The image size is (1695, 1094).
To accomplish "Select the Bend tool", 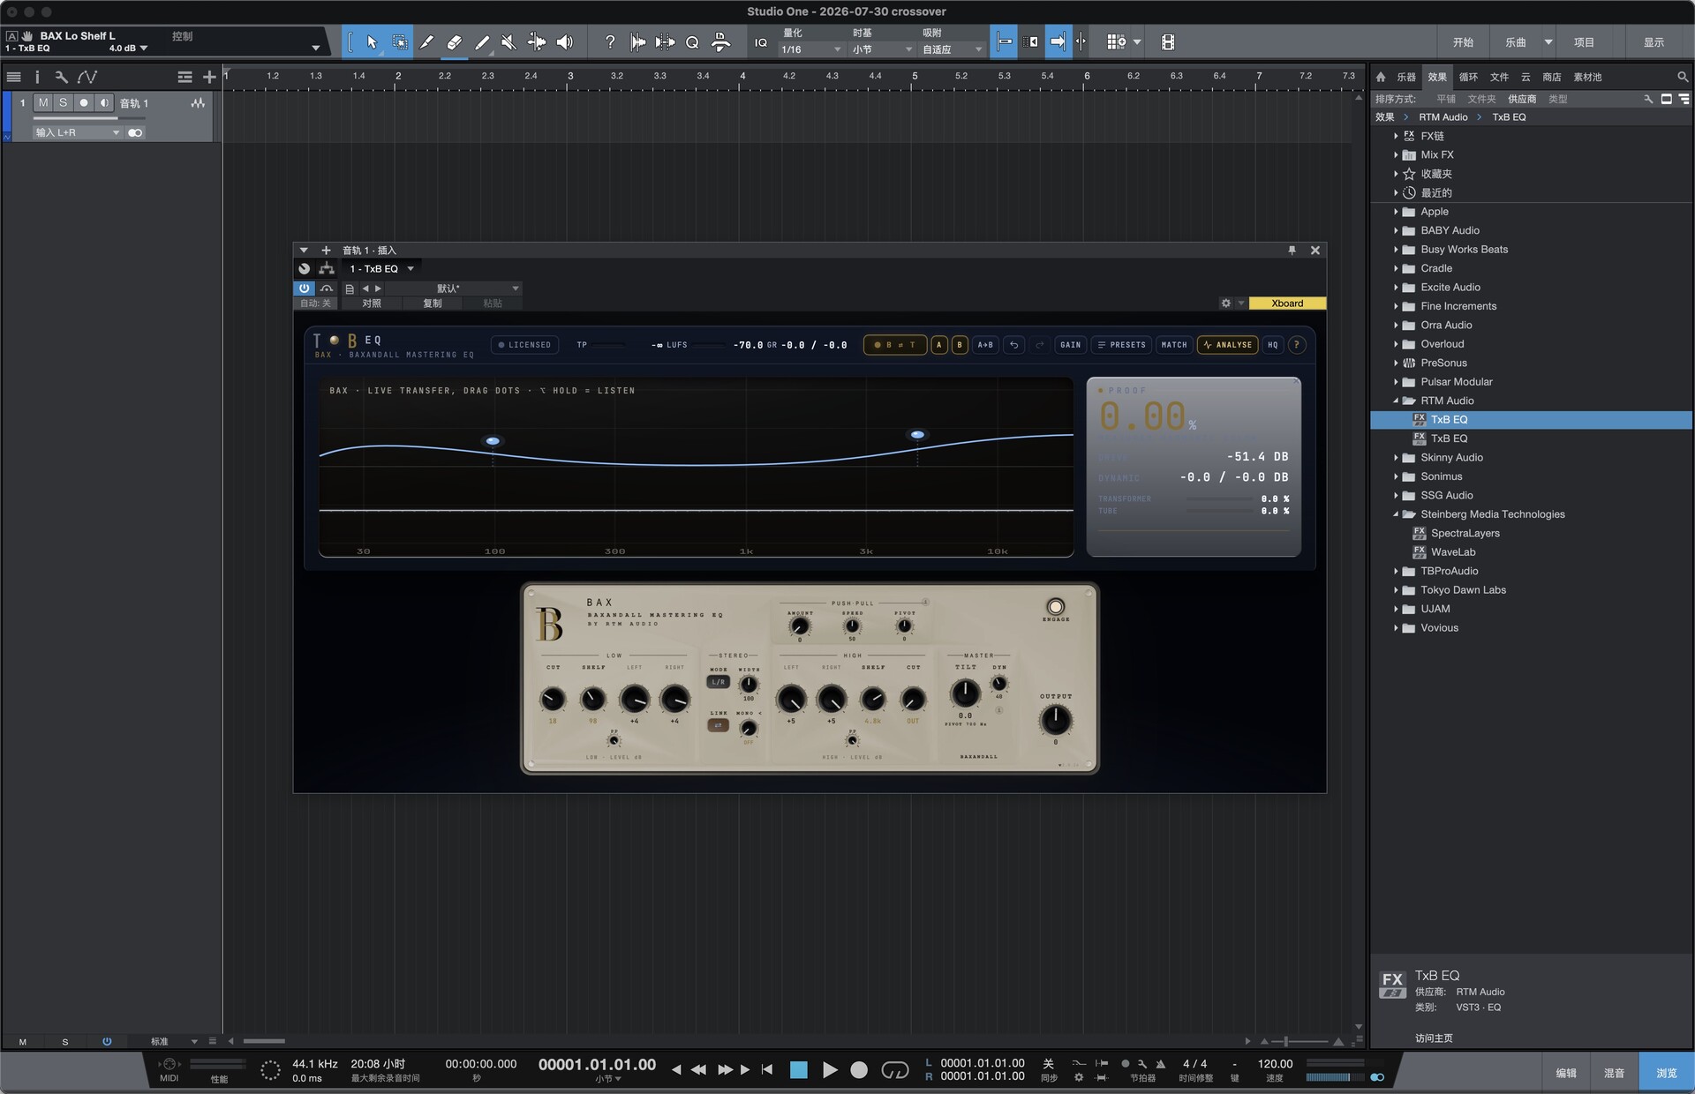I will pyautogui.click(x=537, y=41).
